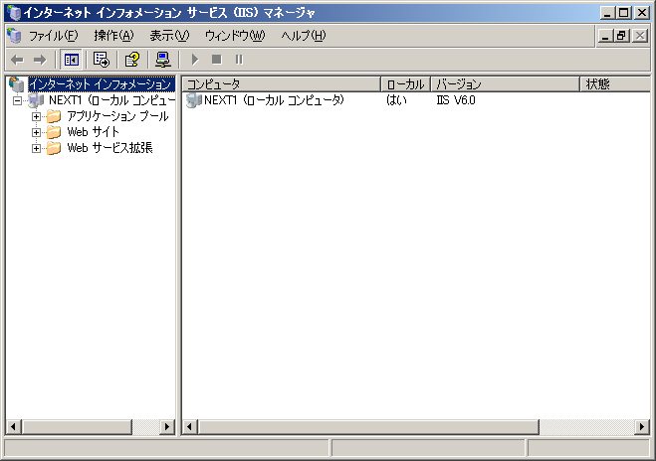Screen dimensions: 656x461
Task: Click the Export List toolbar icon
Action: tap(102, 60)
